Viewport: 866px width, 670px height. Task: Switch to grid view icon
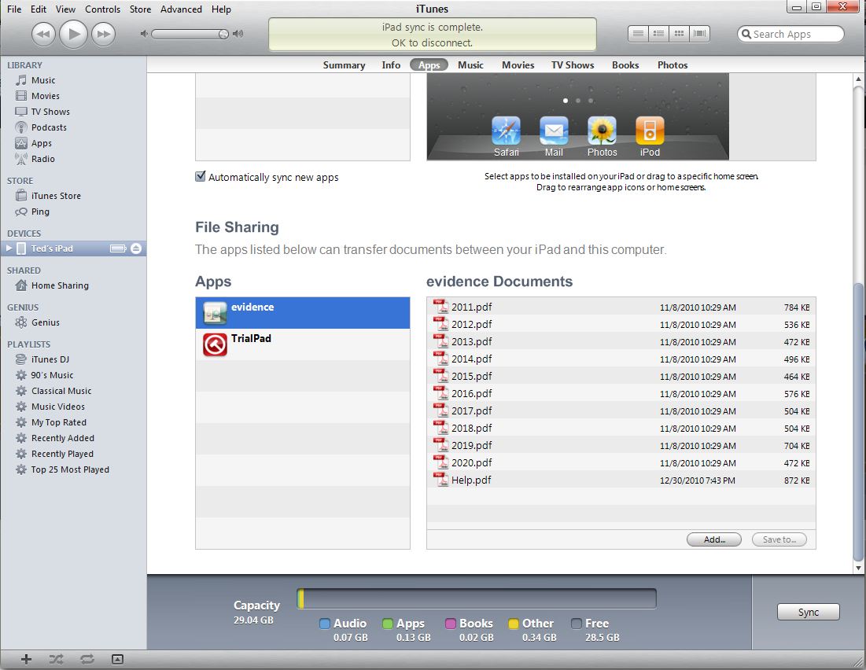(x=679, y=34)
